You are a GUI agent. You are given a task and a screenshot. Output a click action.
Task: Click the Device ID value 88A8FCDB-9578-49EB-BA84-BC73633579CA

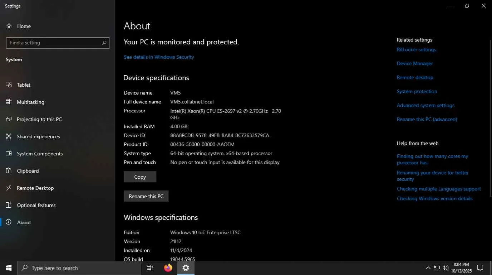tap(220, 135)
